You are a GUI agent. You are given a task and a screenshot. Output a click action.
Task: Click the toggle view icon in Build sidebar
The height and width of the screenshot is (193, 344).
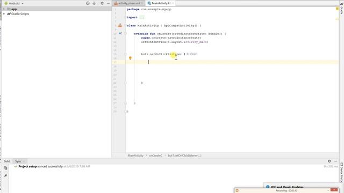[x=5, y=168]
